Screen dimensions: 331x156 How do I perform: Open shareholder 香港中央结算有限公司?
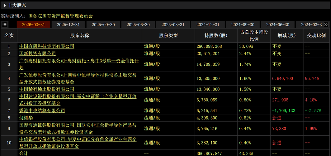tap(42, 110)
